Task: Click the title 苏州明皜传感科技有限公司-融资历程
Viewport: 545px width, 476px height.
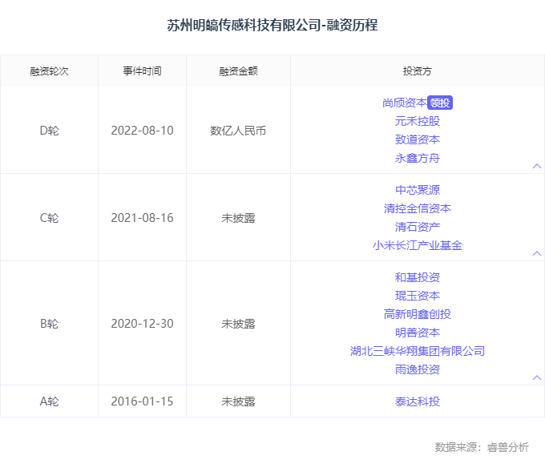Action: coord(272,25)
